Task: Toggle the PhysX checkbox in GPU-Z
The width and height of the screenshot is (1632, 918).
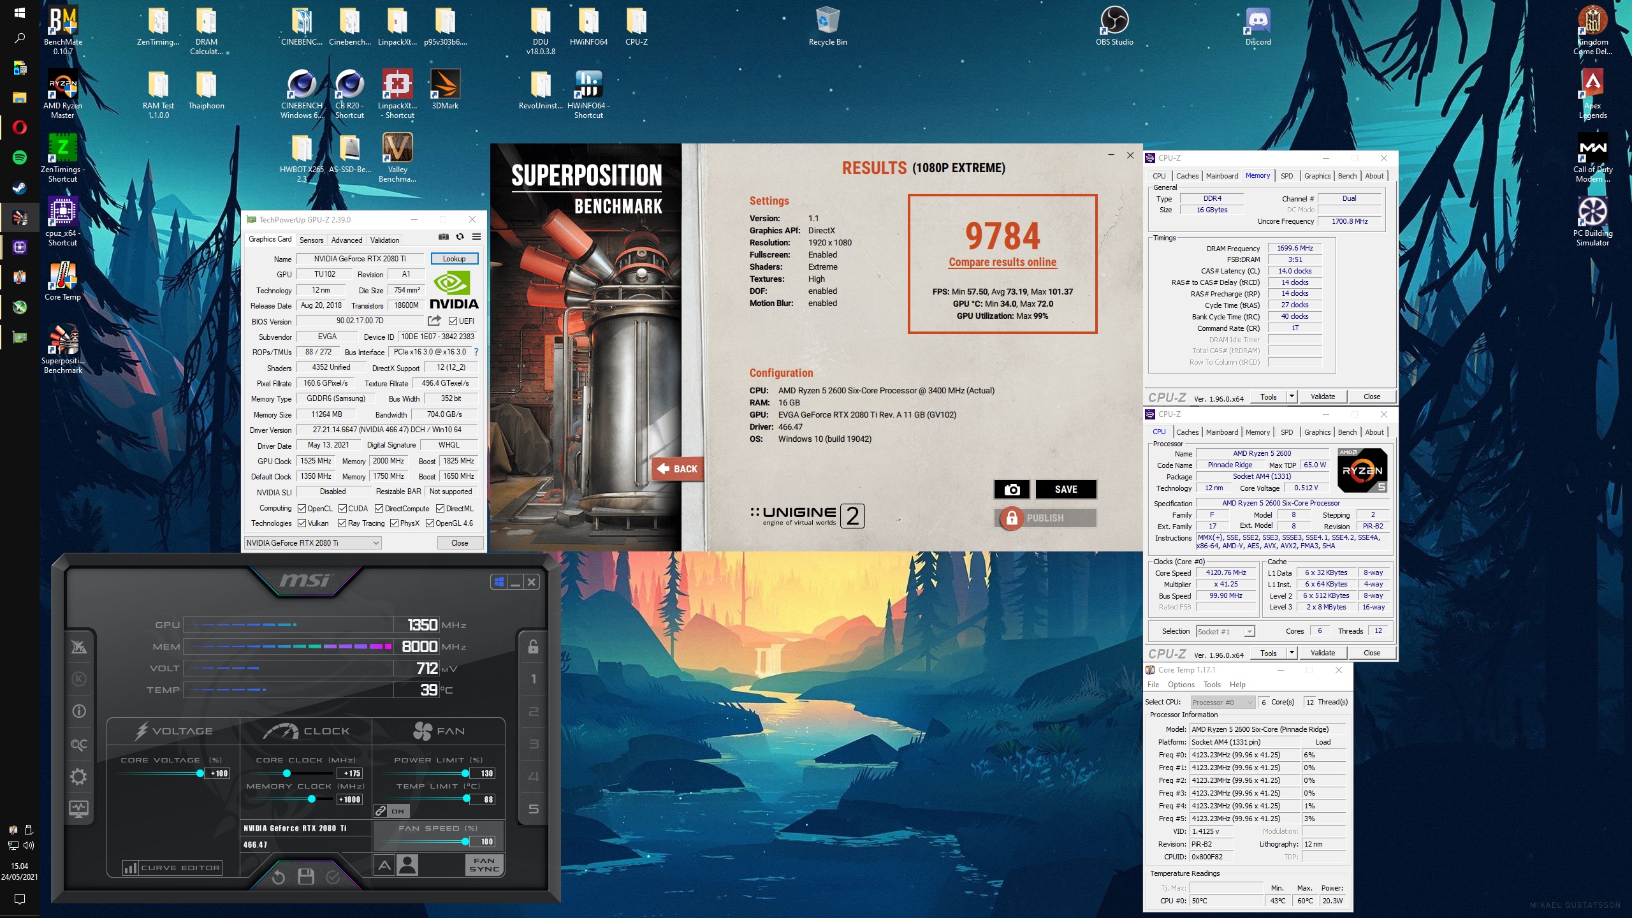Action: coord(394,523)
